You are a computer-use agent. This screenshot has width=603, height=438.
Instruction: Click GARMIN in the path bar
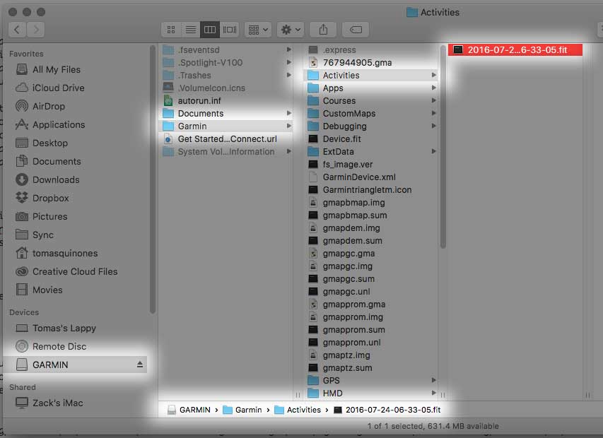tap(189, 410)
